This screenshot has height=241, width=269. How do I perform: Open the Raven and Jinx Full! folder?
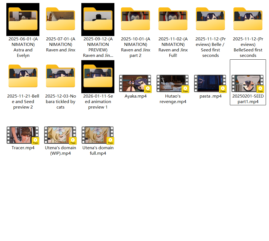173,19
